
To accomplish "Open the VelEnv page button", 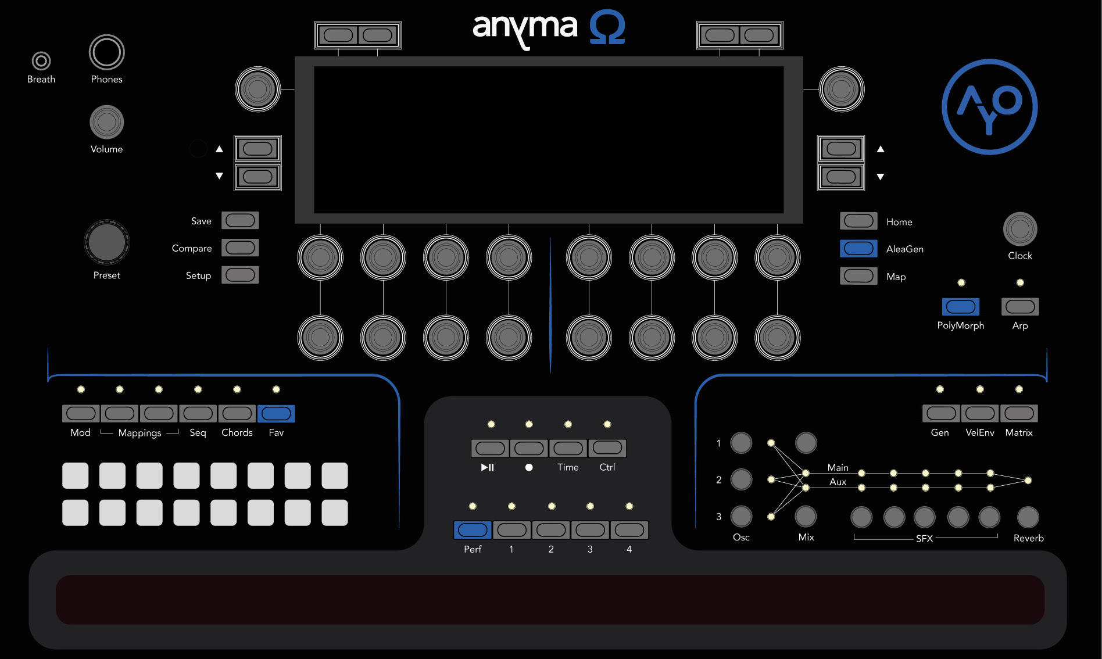I will pos(980,413).
